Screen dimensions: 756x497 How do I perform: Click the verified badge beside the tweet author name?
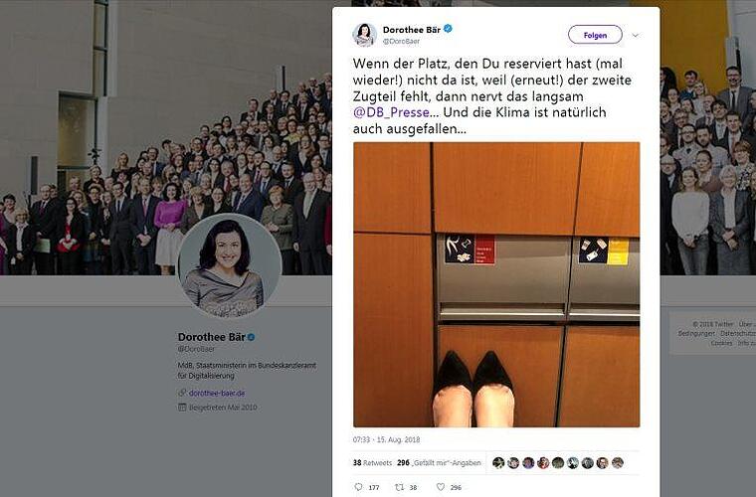tap(448, 29)
